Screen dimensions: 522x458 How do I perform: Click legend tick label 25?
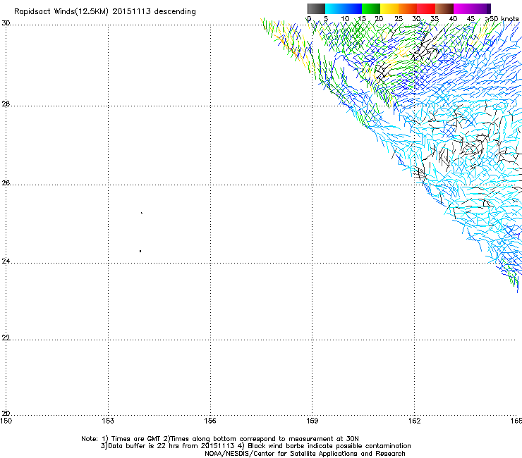click(399, 19)
